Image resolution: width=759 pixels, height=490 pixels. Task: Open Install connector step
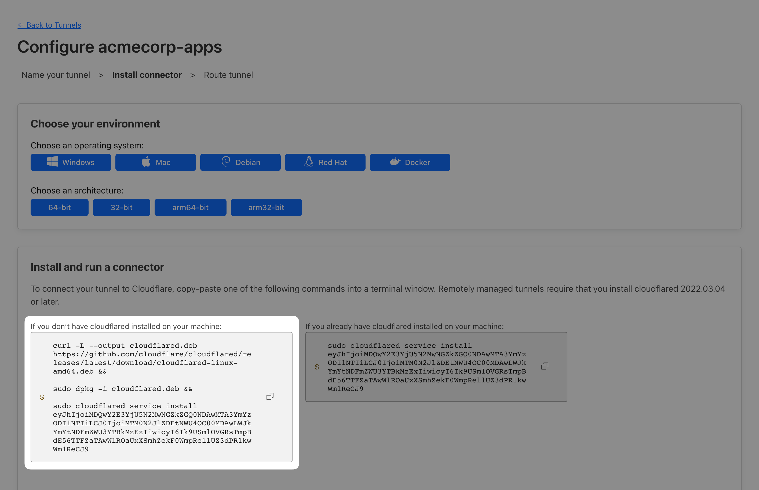(147, 75)
